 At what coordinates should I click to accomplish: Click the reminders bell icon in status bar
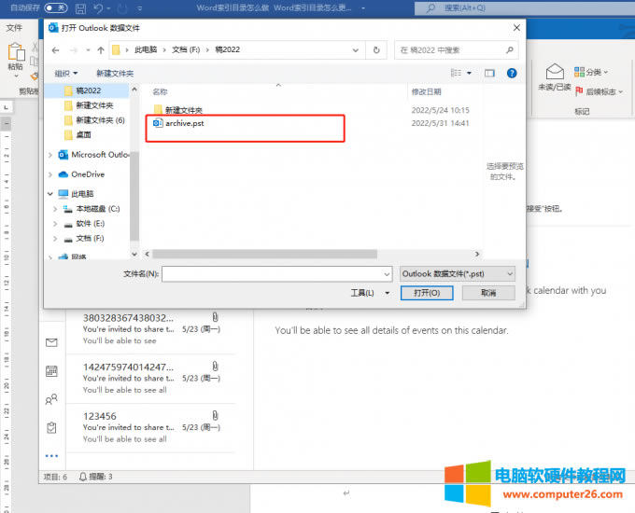tap(82, 477)
